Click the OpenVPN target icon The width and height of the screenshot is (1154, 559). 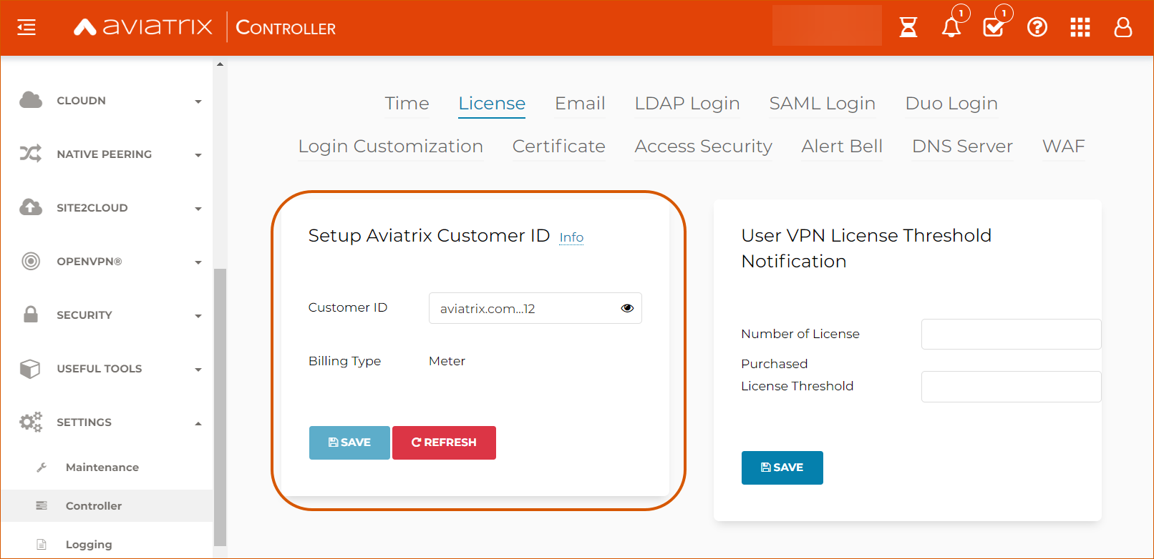31,261
